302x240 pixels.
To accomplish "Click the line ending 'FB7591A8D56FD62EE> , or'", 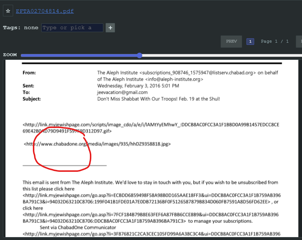I will pos(150,202).
